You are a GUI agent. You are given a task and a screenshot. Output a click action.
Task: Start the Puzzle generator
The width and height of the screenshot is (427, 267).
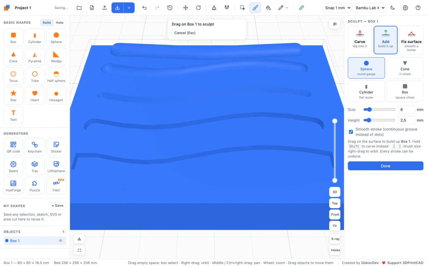(35, 186)
